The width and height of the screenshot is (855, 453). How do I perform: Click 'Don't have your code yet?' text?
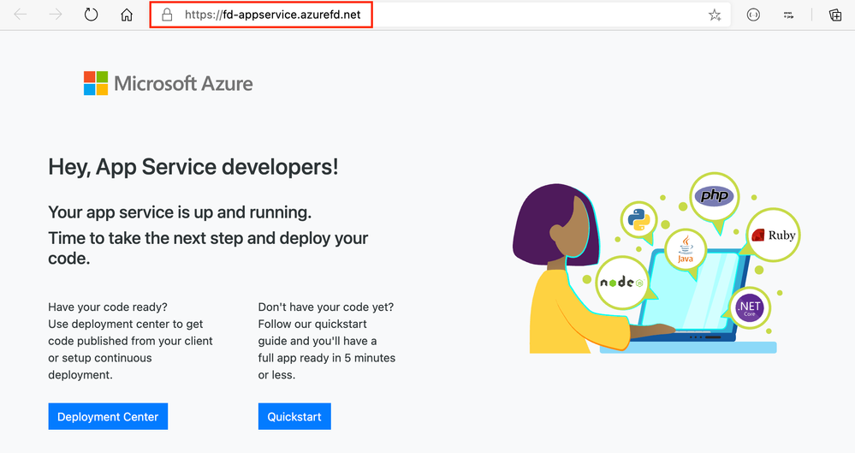326,307
